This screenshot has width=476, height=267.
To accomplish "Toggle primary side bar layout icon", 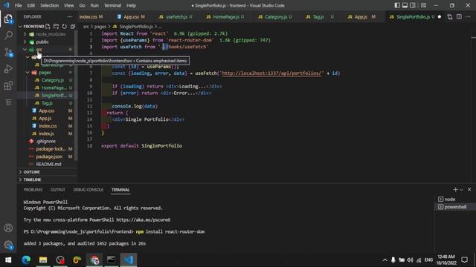I will coord(397,5).
